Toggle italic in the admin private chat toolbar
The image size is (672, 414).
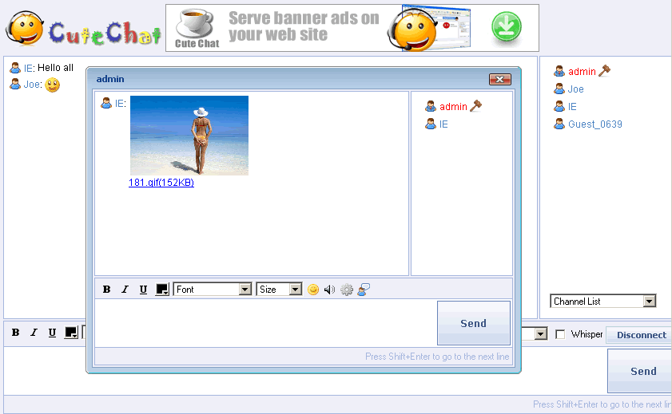[125, 290]
